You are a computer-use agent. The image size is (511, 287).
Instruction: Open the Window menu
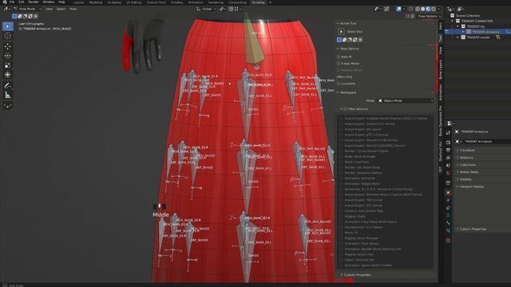pyautogui.click(x=49, y=2)
